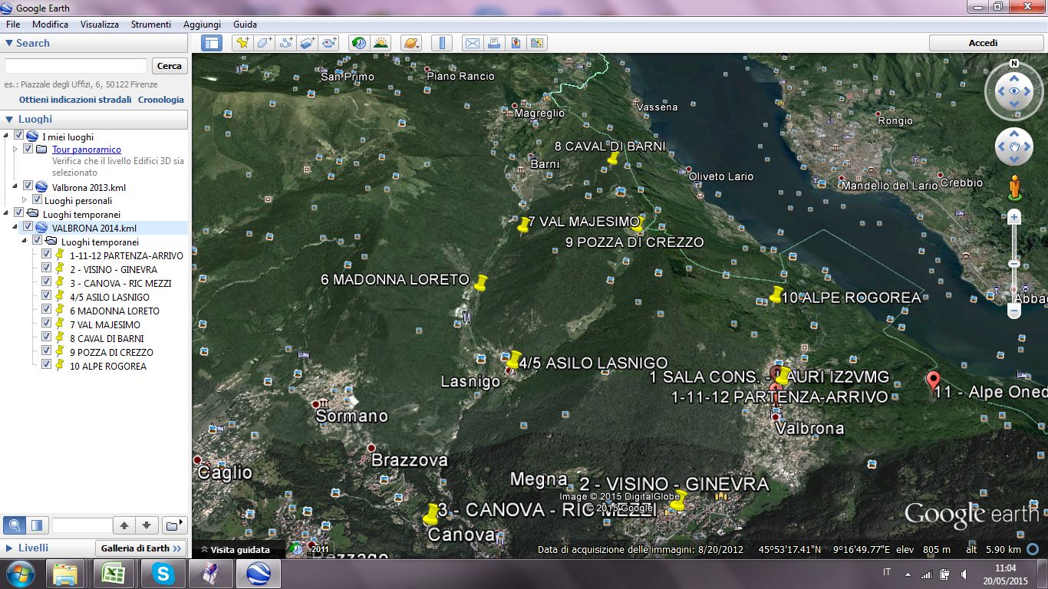This screenshot has width=1048, height=589.
Task: Click the zoom out minus button
Action: pos(1014,311)
